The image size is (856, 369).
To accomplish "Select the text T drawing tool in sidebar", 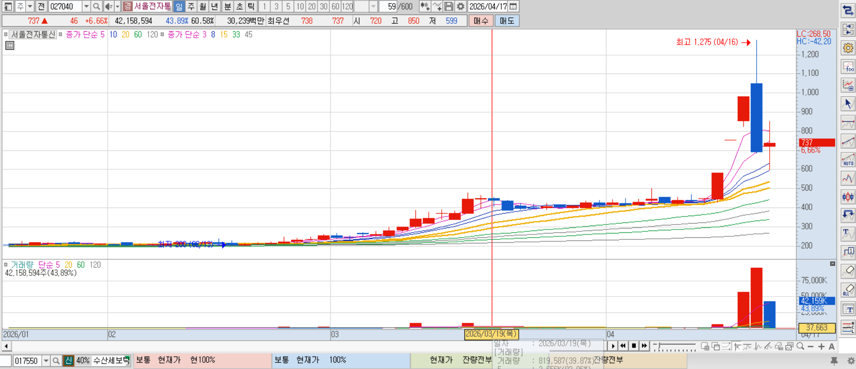I will tap(848, 234).
